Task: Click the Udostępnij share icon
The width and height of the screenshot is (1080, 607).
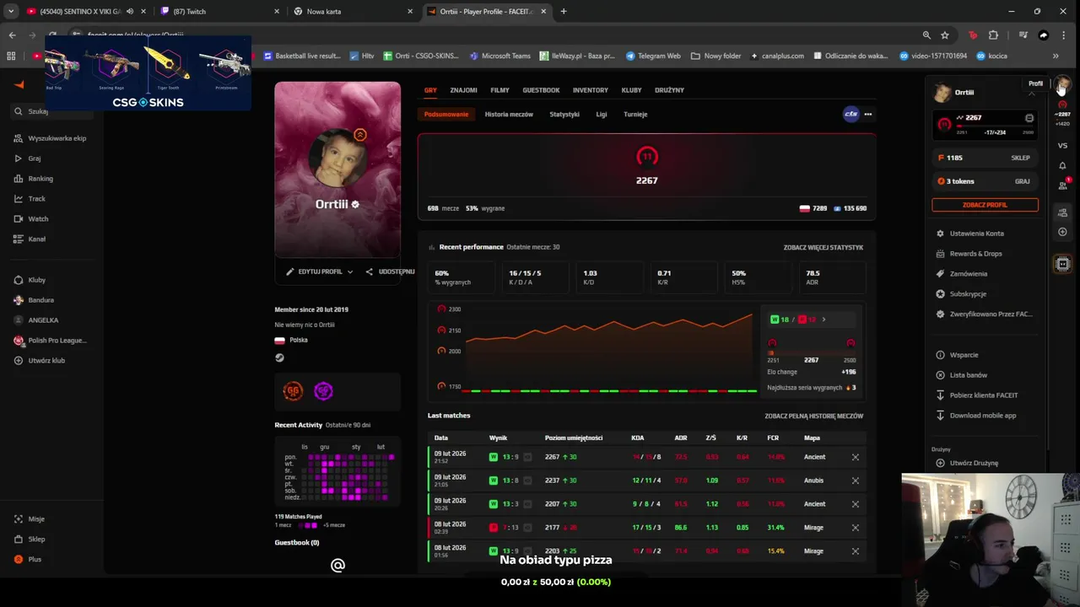Action: (369, 271)
